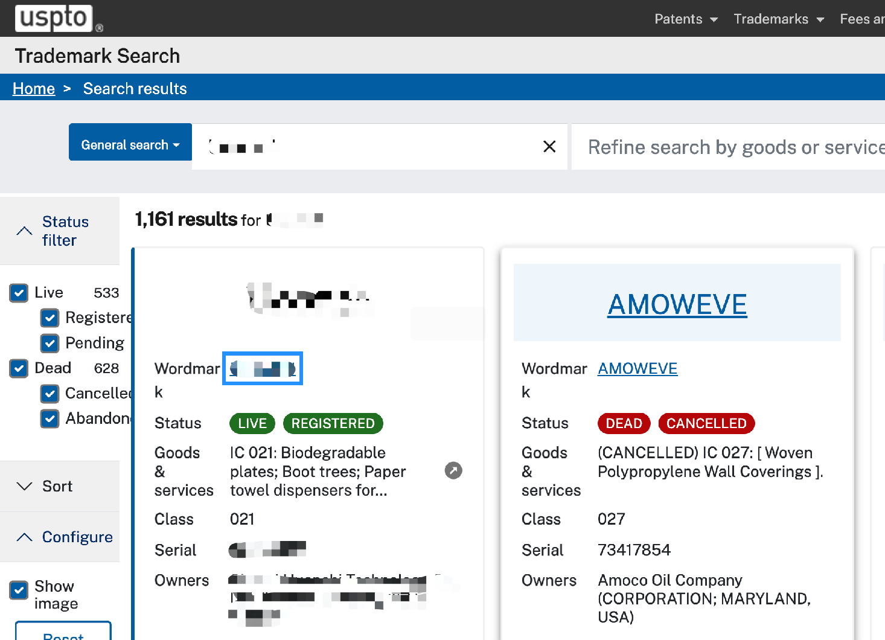
Task: Expand the Sort section
Action: pyautogui.click(x=60, y=486)
